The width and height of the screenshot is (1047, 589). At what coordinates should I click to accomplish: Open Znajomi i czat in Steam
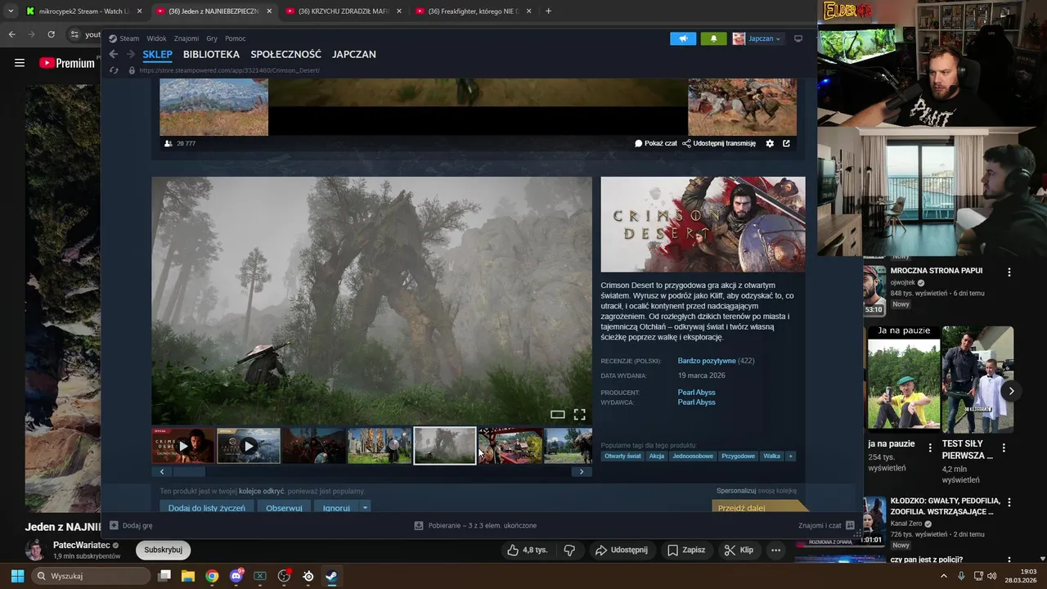point(826,525)
